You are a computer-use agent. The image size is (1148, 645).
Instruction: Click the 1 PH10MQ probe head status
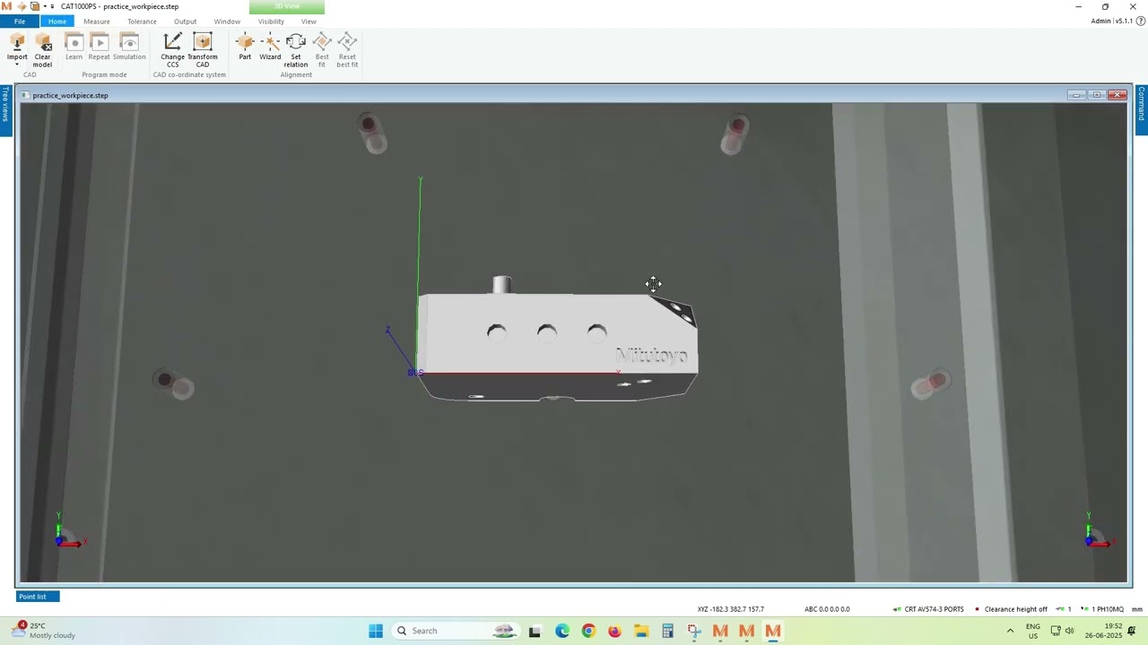(x=1102, y=609)
